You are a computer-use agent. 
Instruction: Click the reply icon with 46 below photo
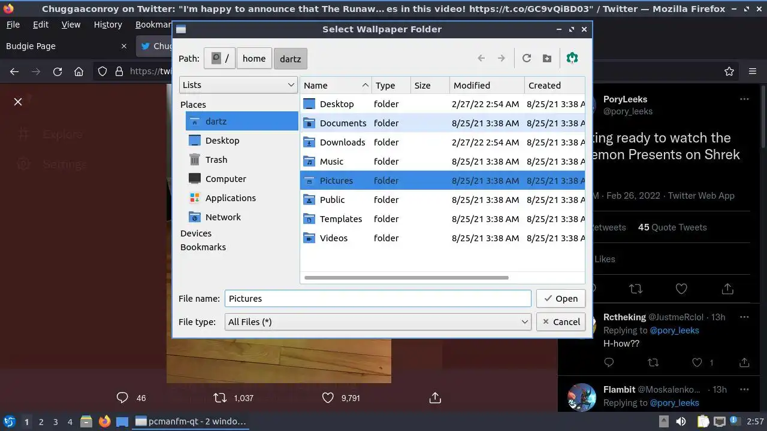click(122, 397)
